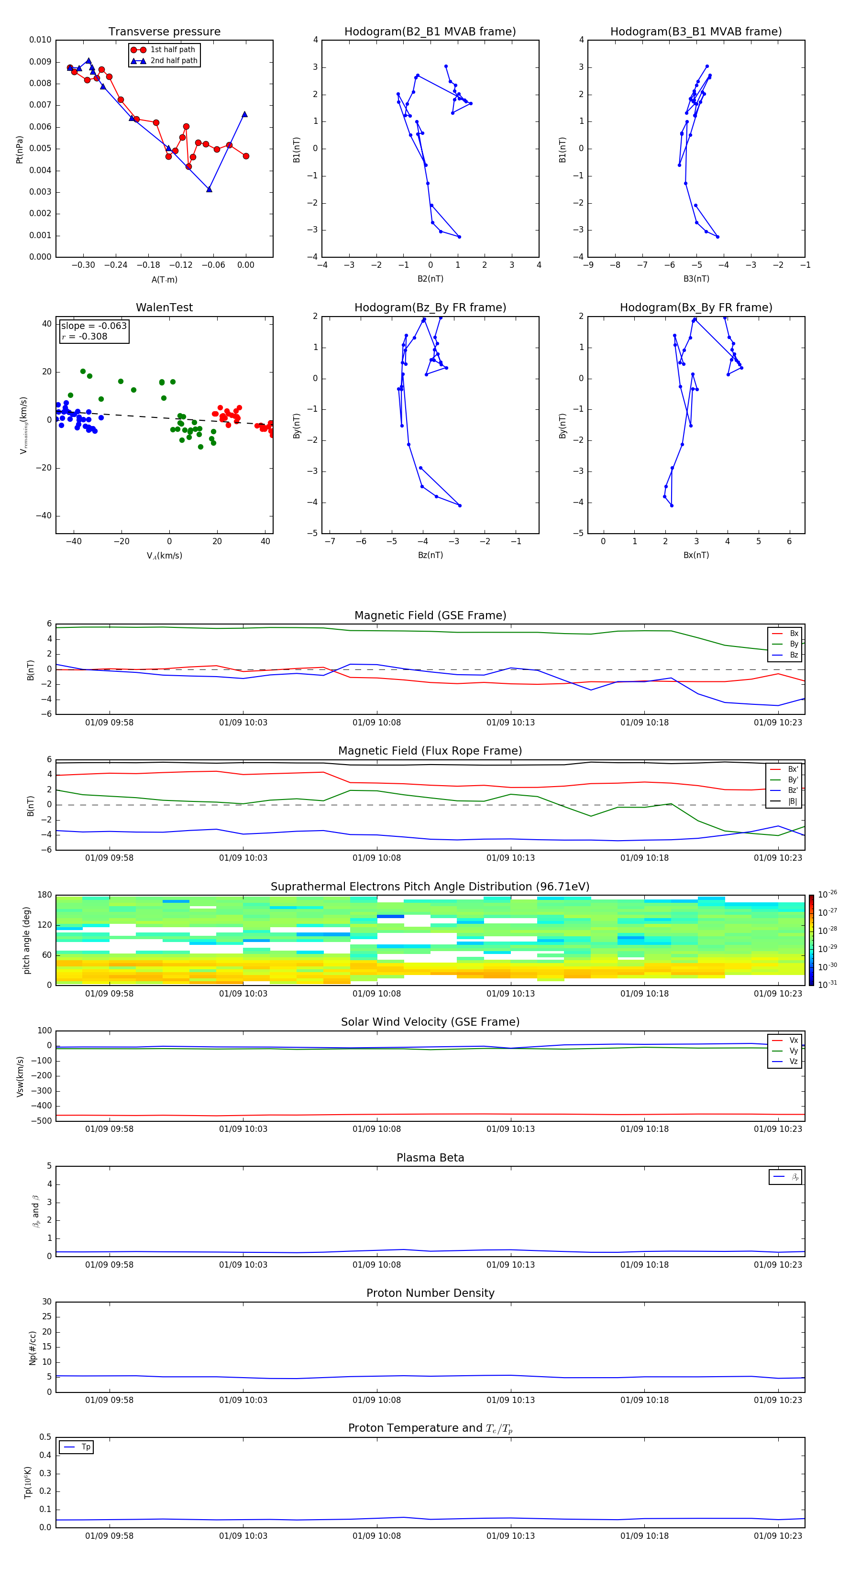This screenshot has height=1578, width=861.
Task: Click the 'pitch angle (deg)' y-axis label
Action: tap(26, 940)
